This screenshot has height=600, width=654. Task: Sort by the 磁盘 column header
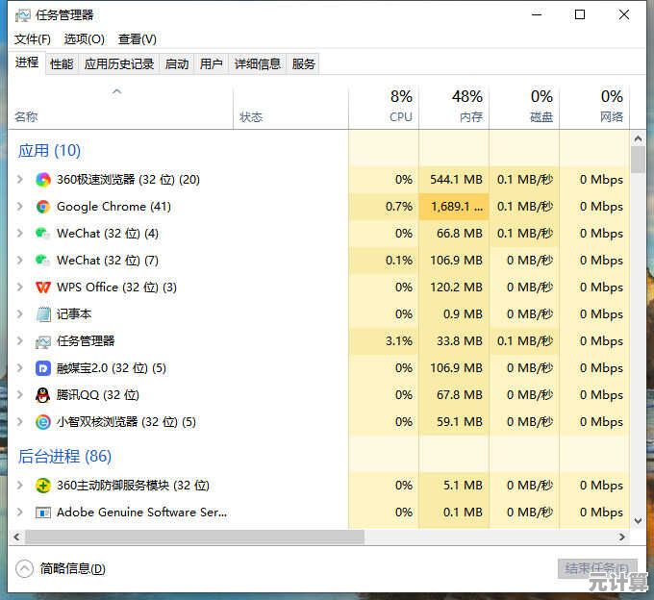coord(524,108)
